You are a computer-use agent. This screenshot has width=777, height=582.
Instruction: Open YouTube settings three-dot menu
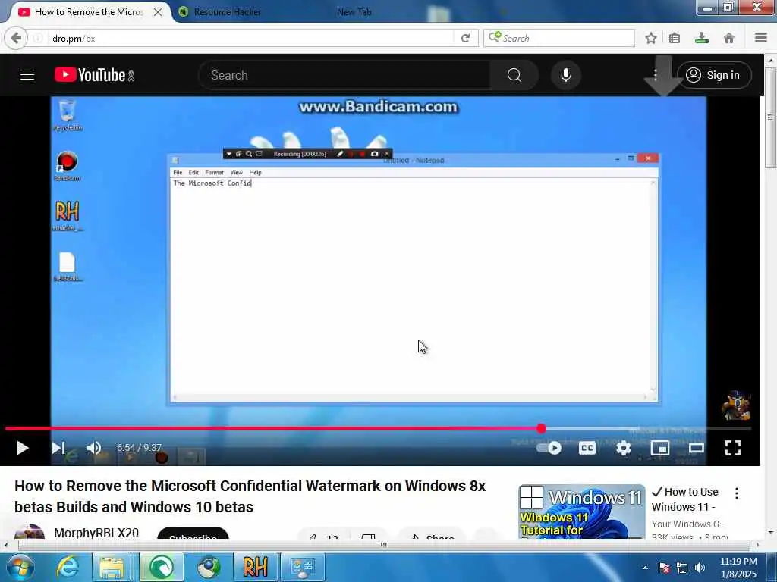point(655,75)
